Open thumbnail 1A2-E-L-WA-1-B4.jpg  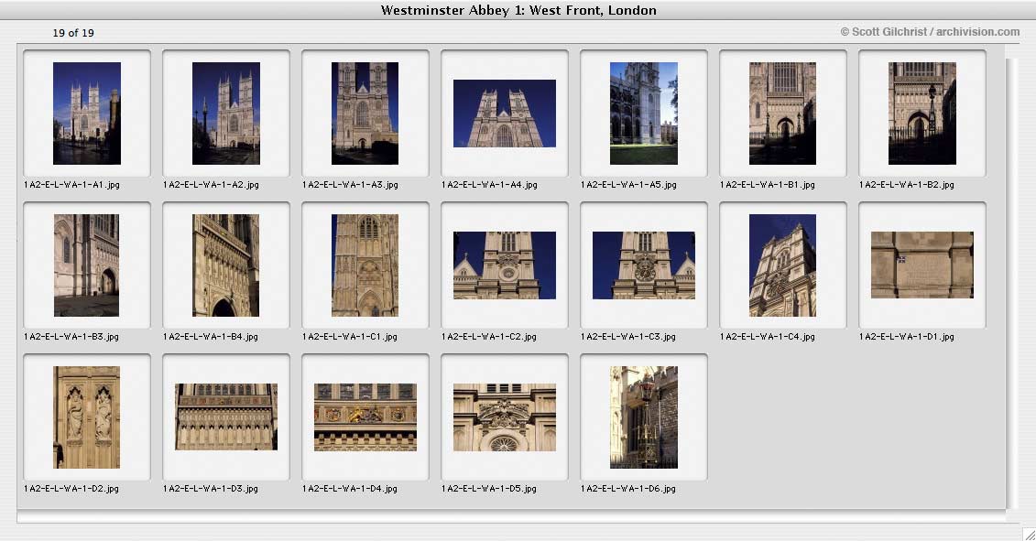(x=226, y=265)
